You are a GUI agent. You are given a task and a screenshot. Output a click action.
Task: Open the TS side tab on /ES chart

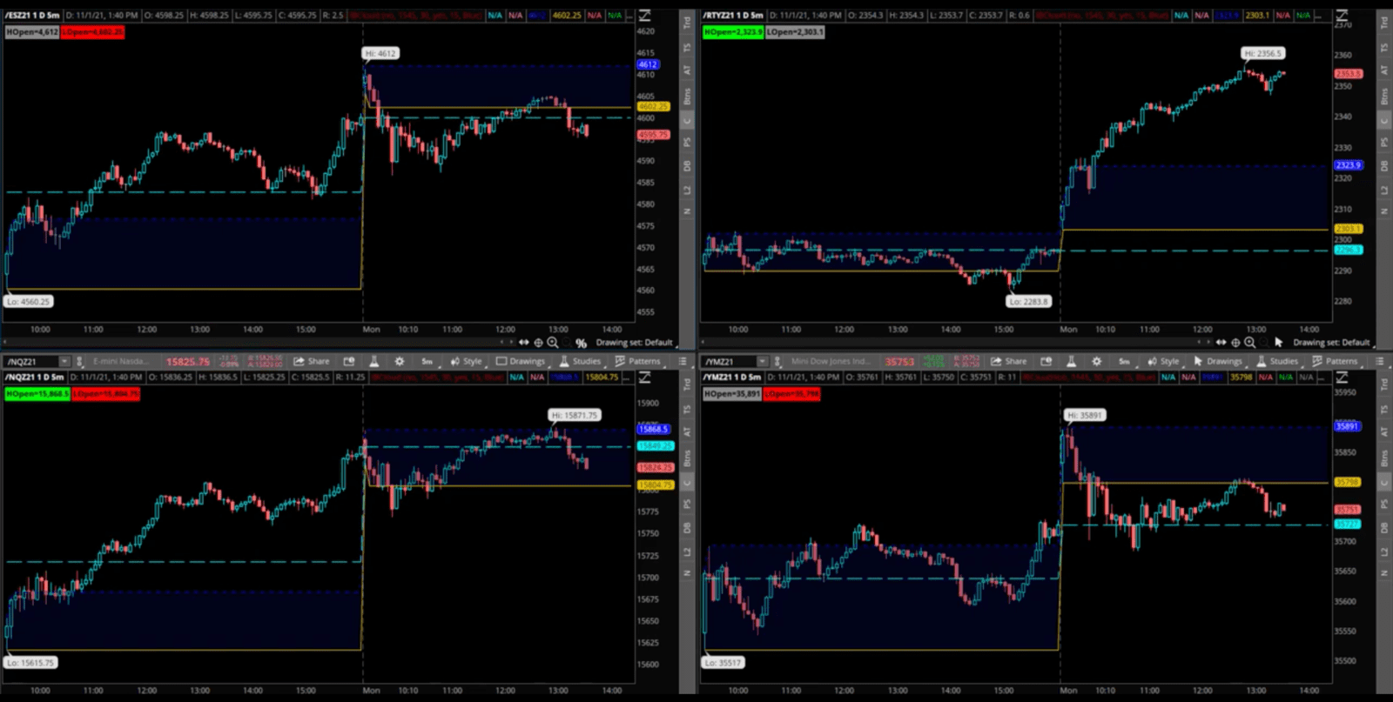[x=687, y=47]
